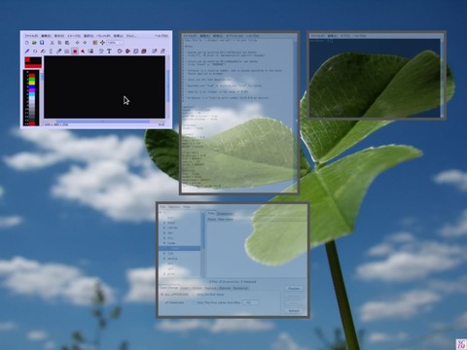Screen dimensions: 467x350
Task: Collapse the home folder in the tree
Action: pos(164,243)
